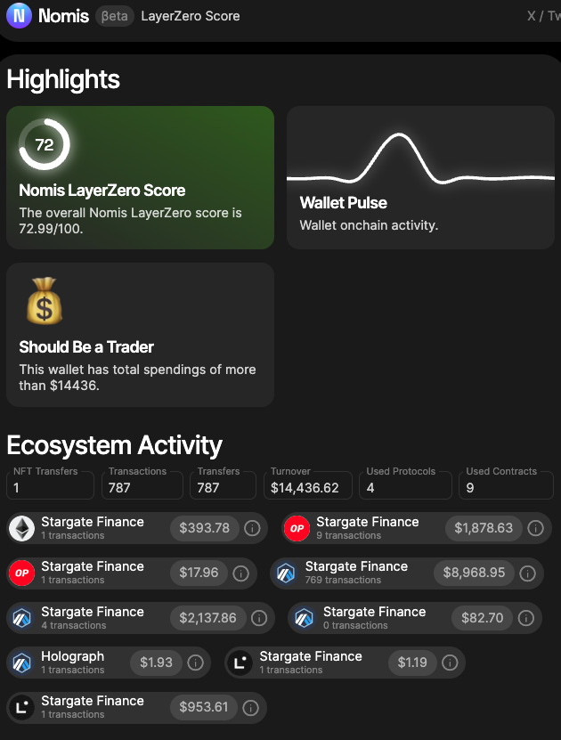Click the $393.78 amount badge
This screenshot has width=561, height=740.
pos(204,528)
